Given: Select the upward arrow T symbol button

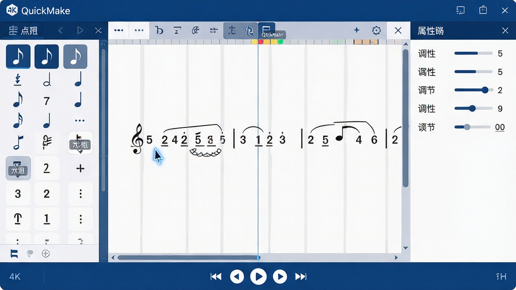Looking at the screenshot, I should (18, 219).
